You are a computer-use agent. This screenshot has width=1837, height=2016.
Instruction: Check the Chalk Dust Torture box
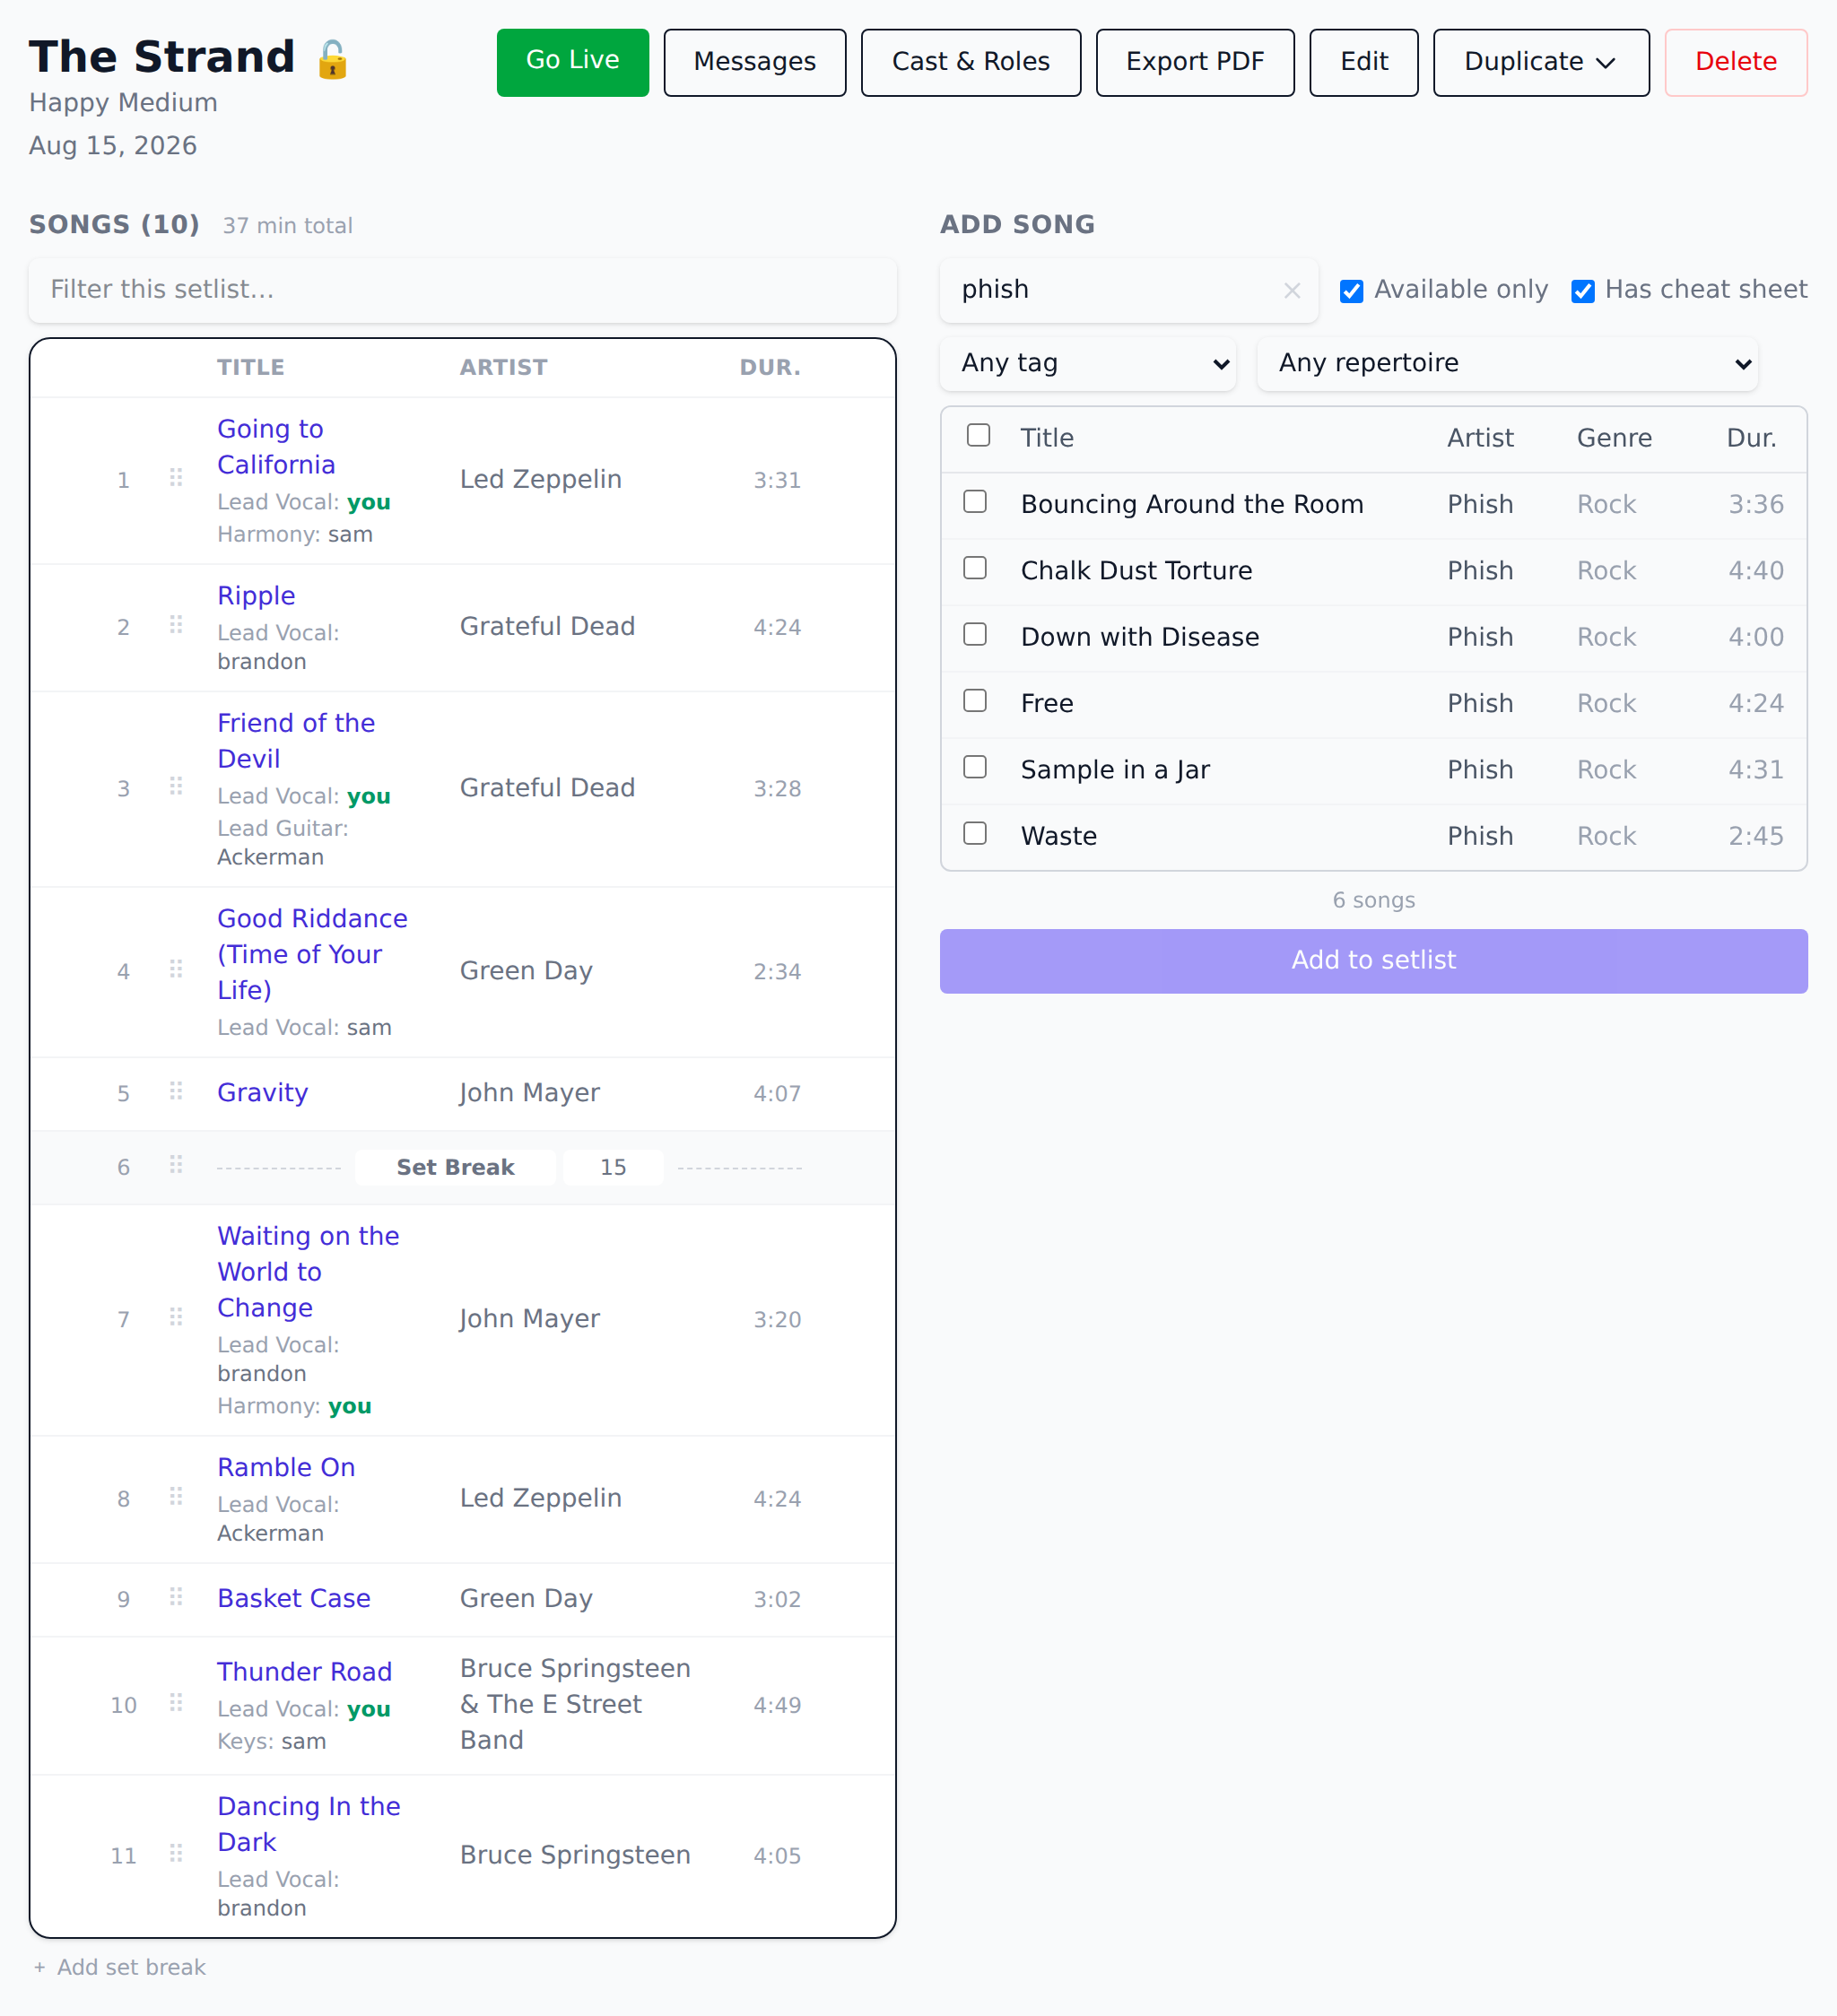(x=975, y=568)
